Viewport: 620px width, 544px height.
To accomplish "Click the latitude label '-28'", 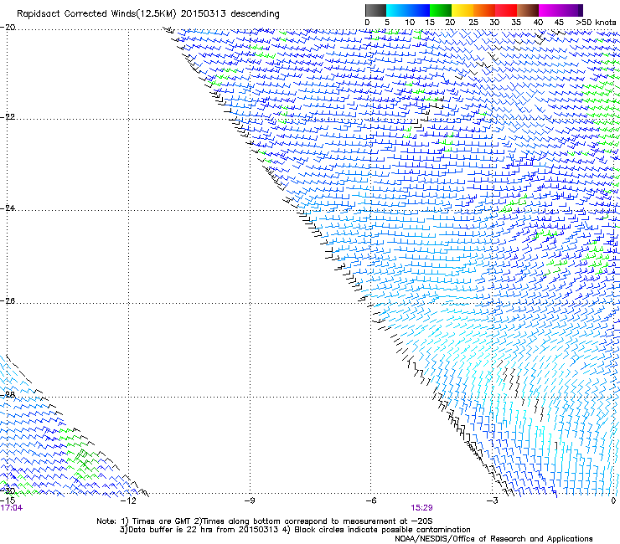I will (8, 395).
